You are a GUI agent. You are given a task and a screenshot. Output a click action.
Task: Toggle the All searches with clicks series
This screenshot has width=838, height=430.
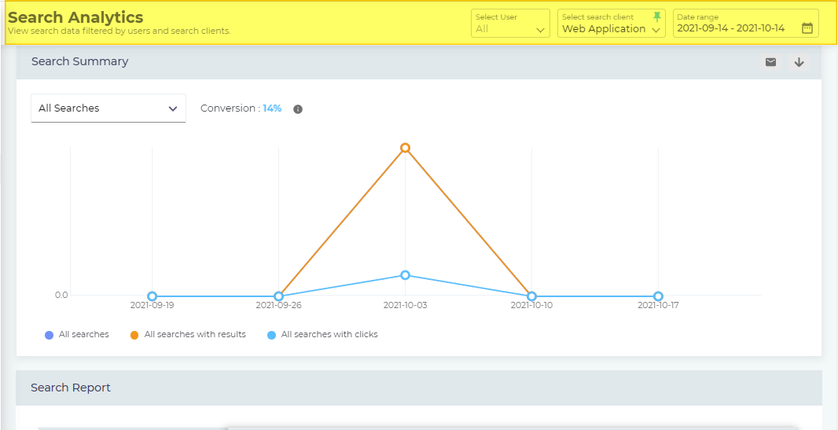pyautogui.click(x=322, y=335)
